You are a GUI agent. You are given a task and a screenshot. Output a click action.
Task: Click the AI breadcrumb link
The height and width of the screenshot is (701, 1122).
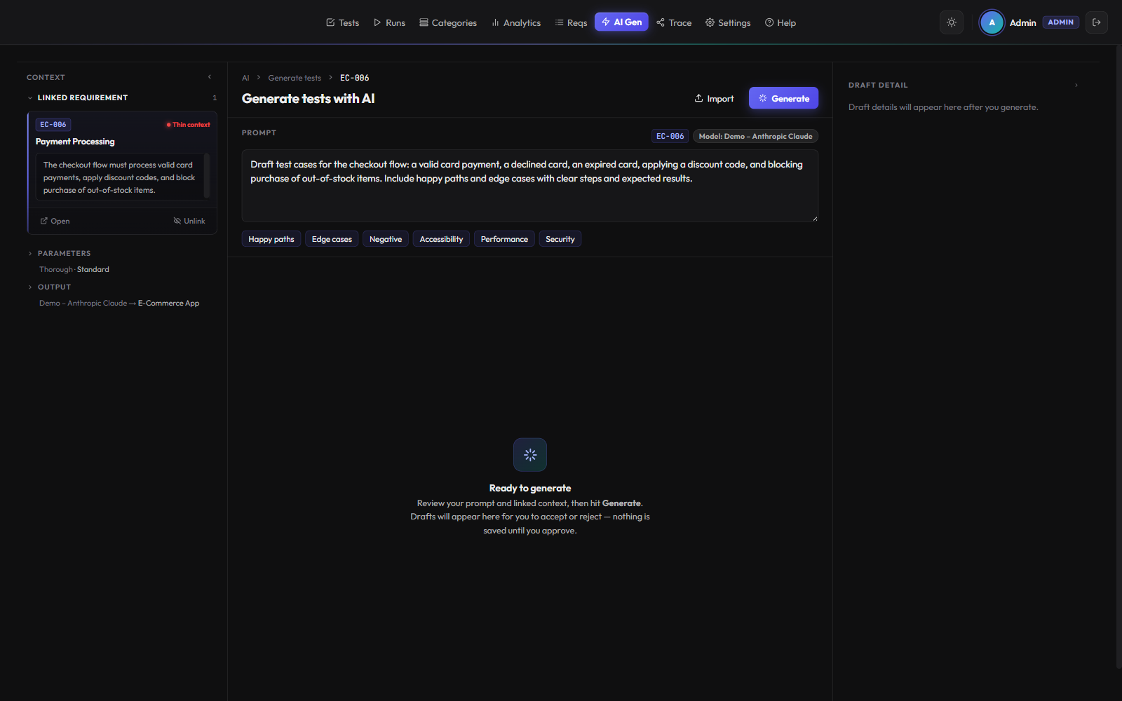[245, 78]
